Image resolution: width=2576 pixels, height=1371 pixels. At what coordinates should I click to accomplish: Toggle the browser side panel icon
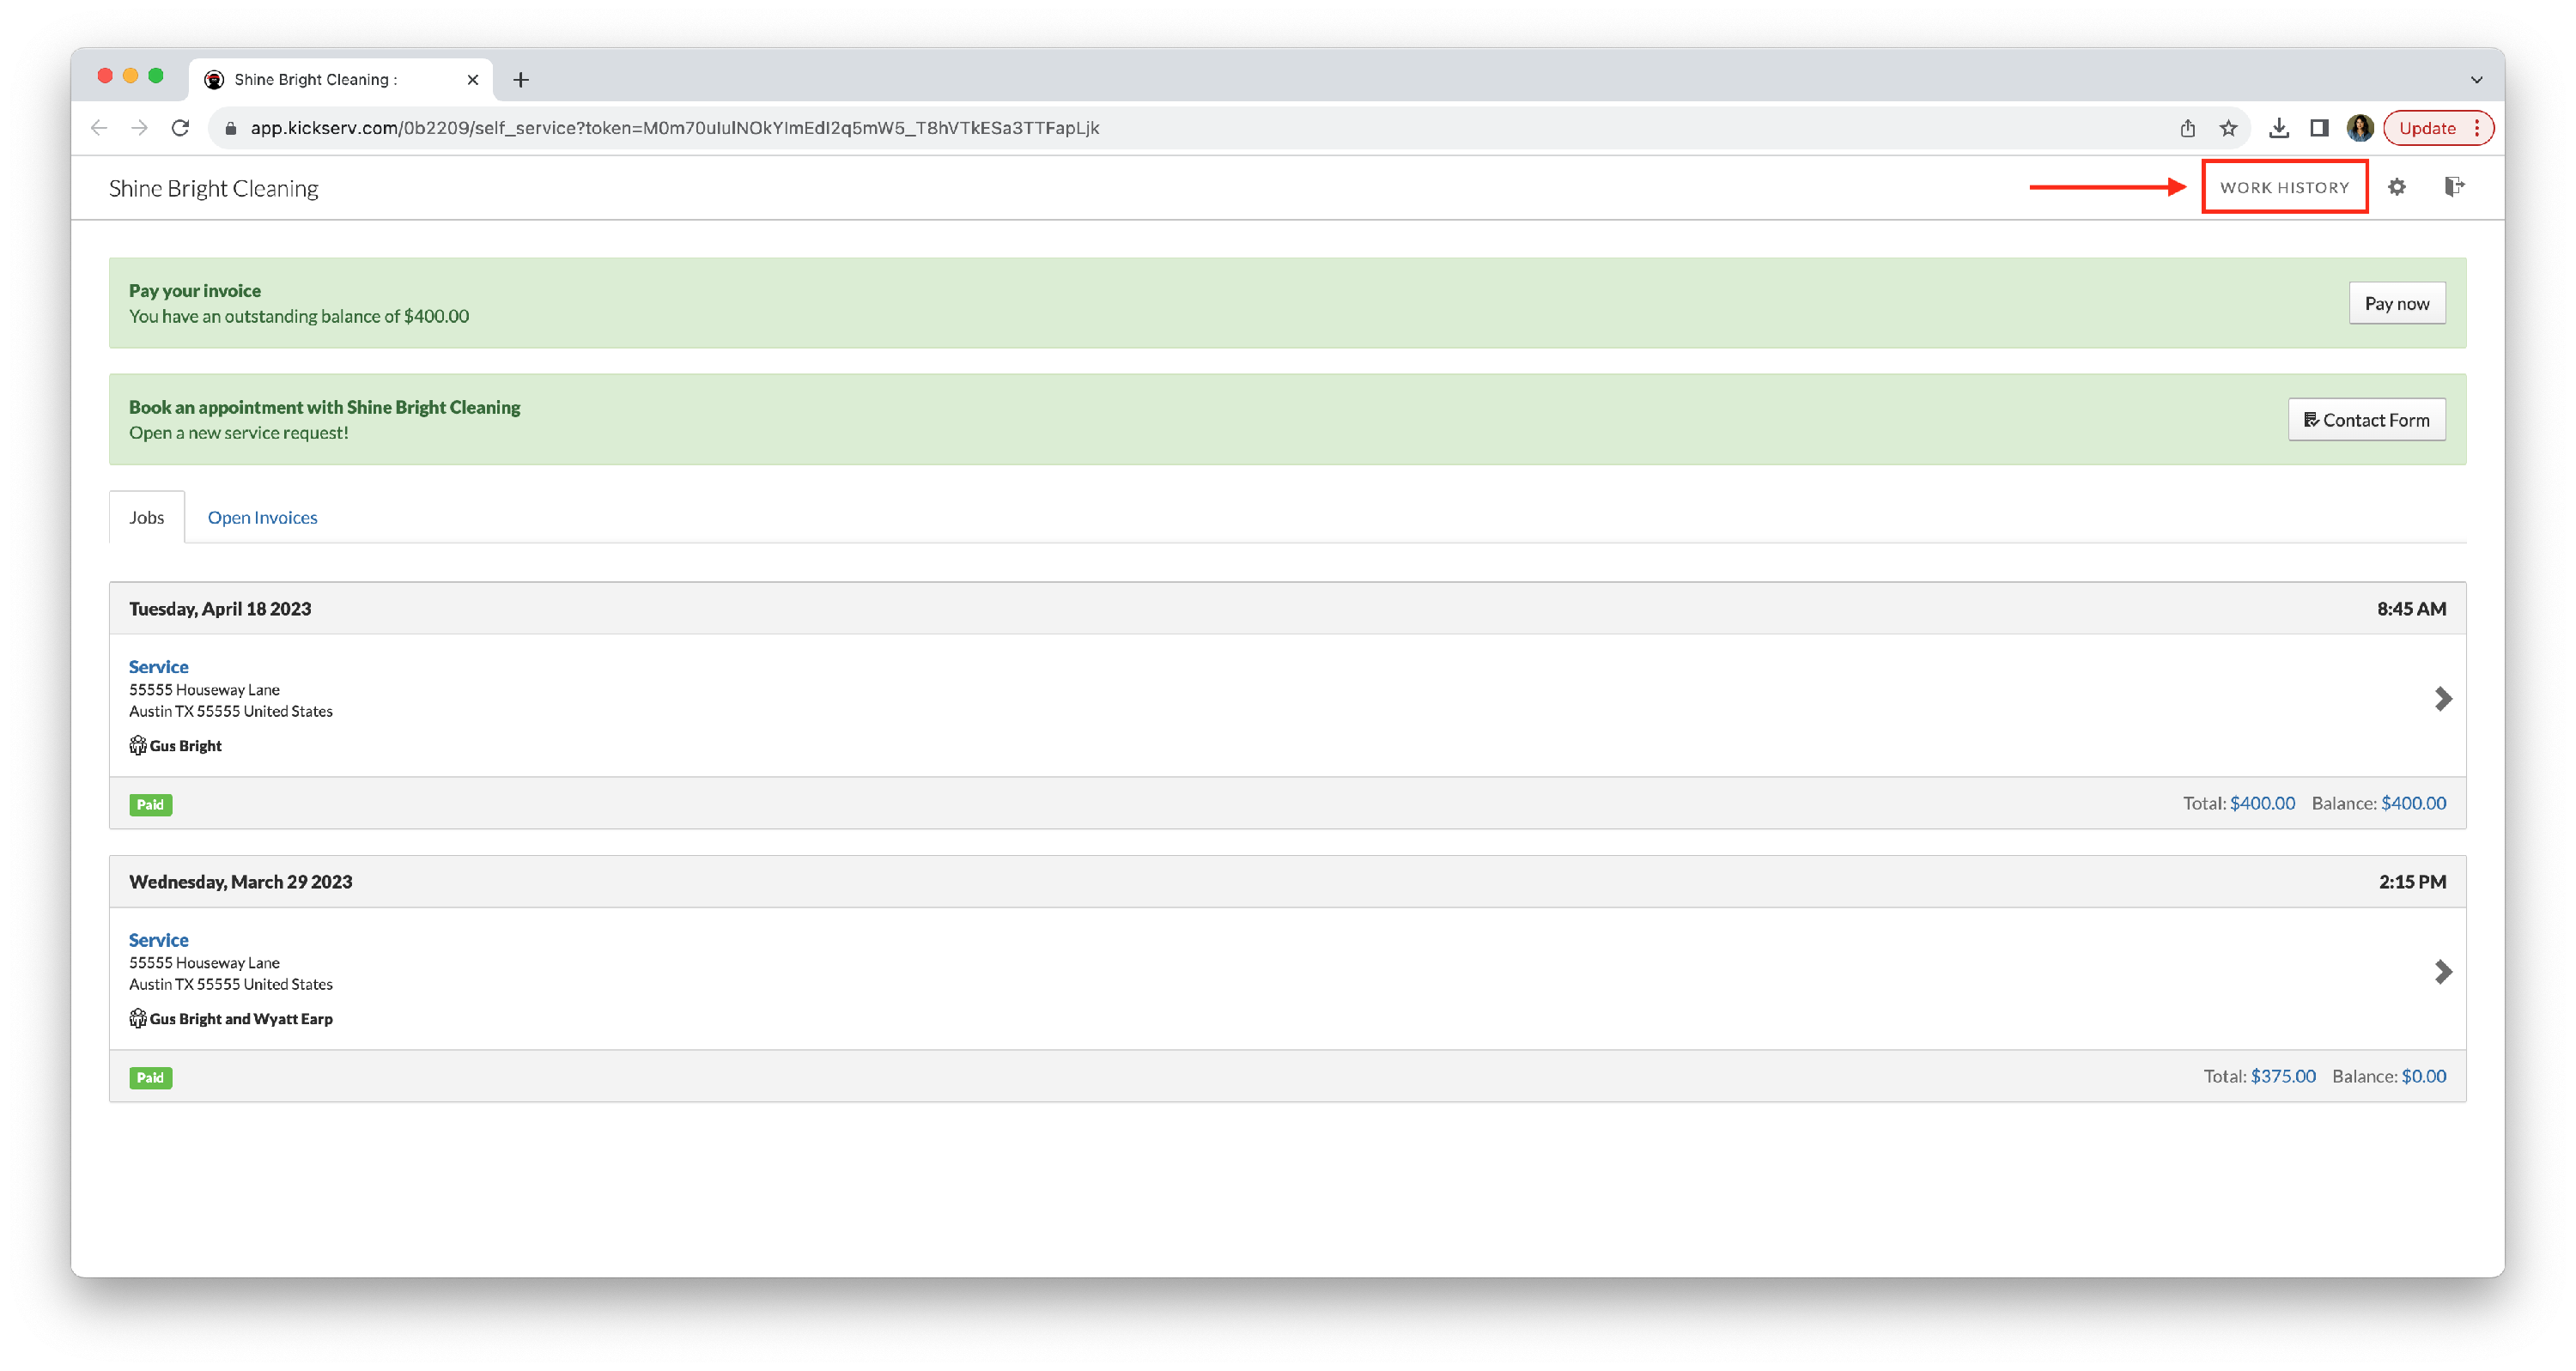(x=2319, y=128)
